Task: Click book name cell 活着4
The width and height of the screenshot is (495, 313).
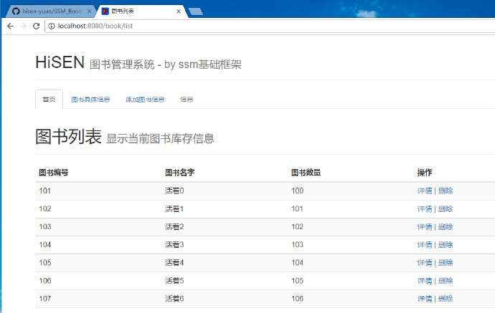Action: tap(174, 263)
